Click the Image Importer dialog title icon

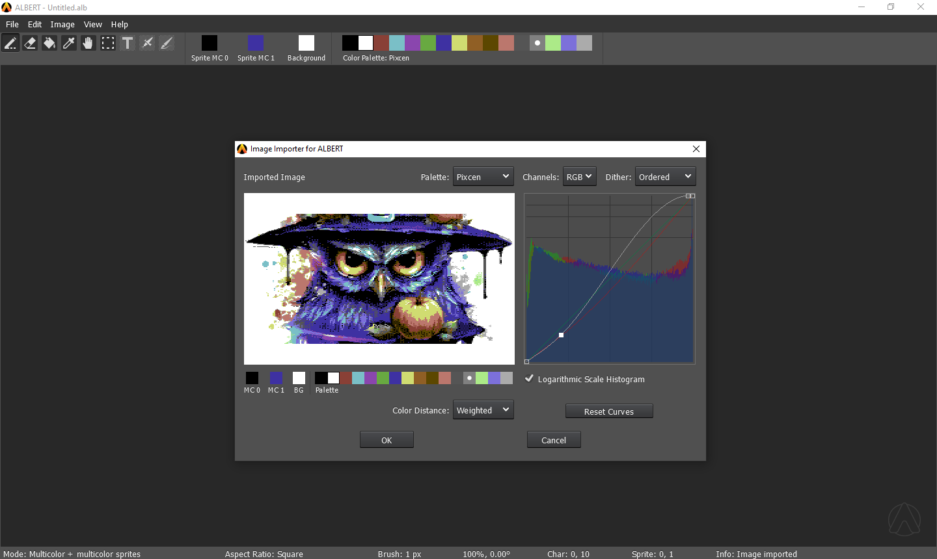point(242,149)
